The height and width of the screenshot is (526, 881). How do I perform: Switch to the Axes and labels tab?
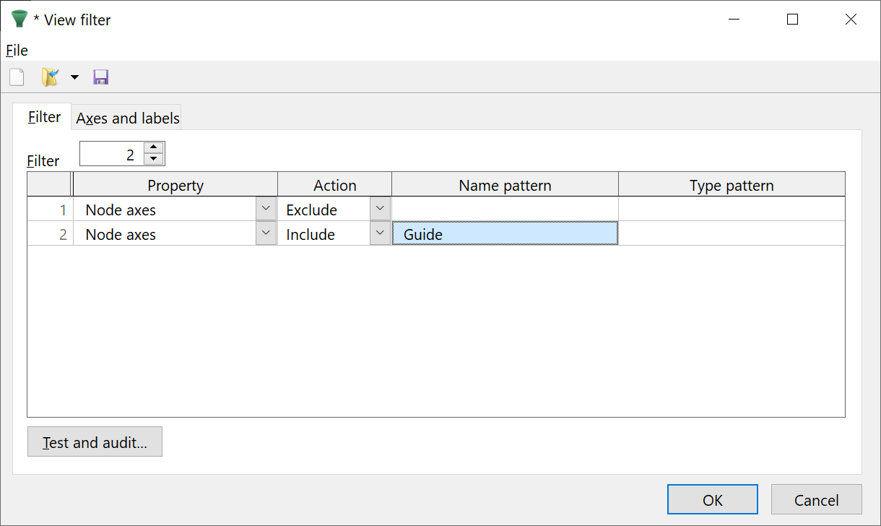pyautogui.click(x=128, y=118)
